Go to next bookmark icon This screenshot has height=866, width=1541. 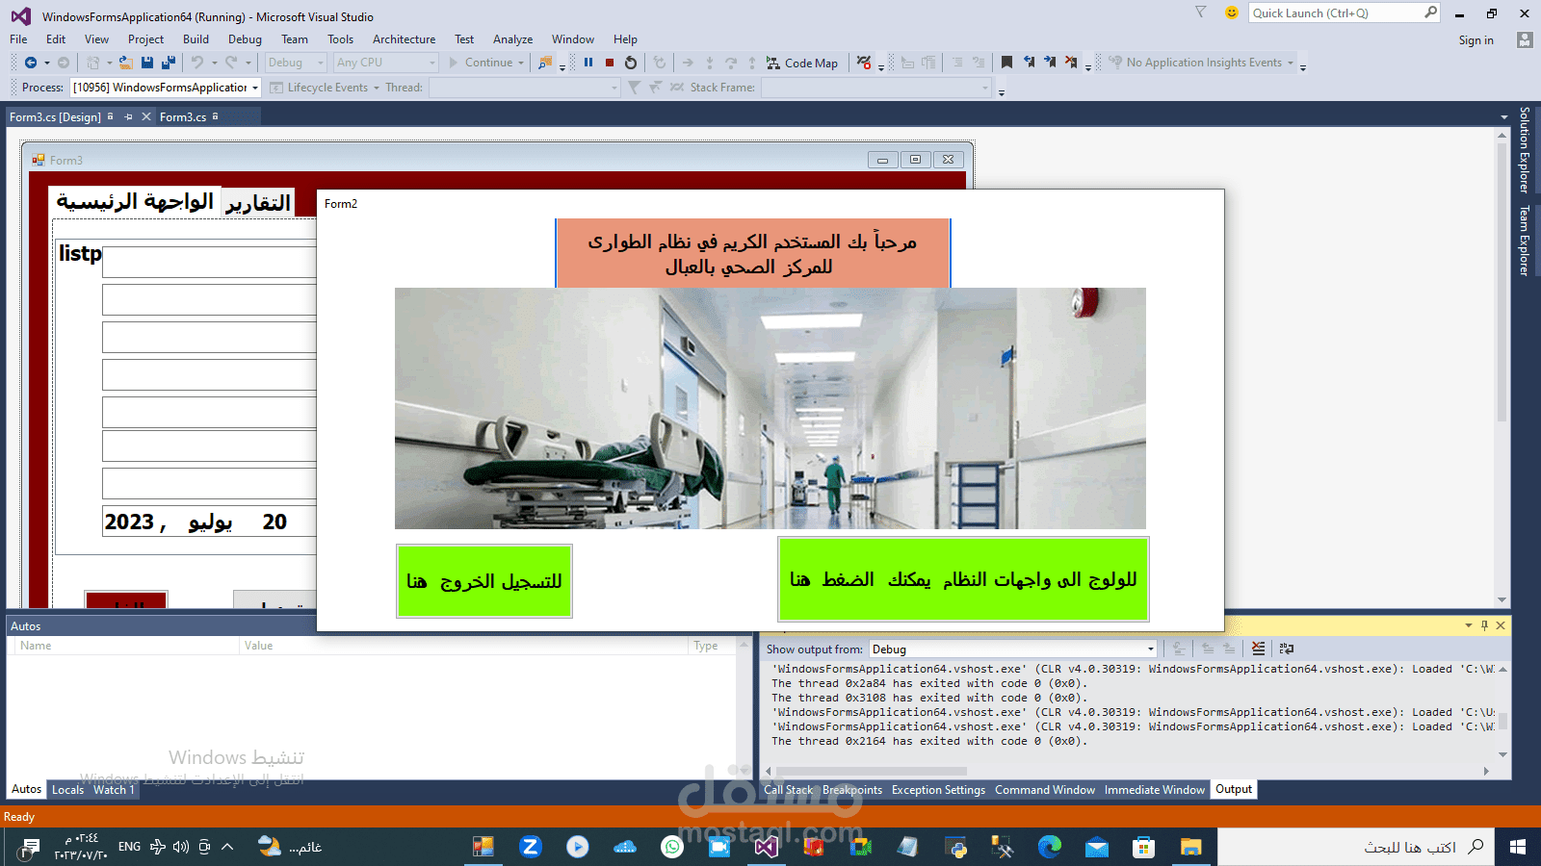(1050, 63)
